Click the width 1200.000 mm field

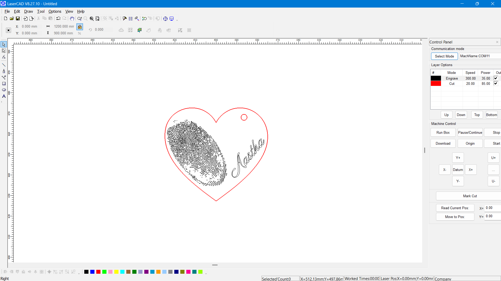(64, 26)
